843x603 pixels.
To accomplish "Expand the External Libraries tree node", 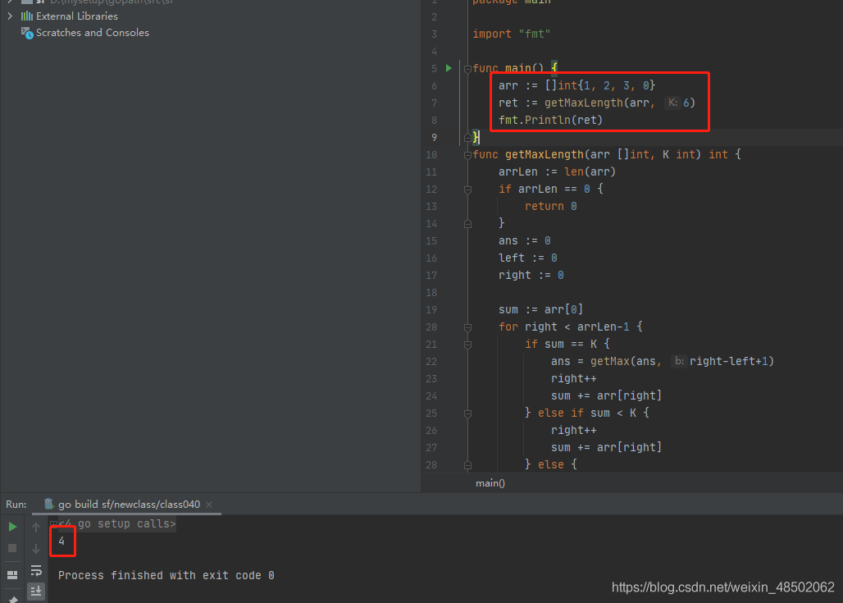I will [x=10, y=16].
